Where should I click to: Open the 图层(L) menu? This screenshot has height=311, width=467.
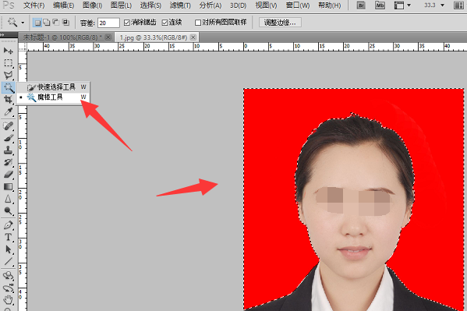121,5
